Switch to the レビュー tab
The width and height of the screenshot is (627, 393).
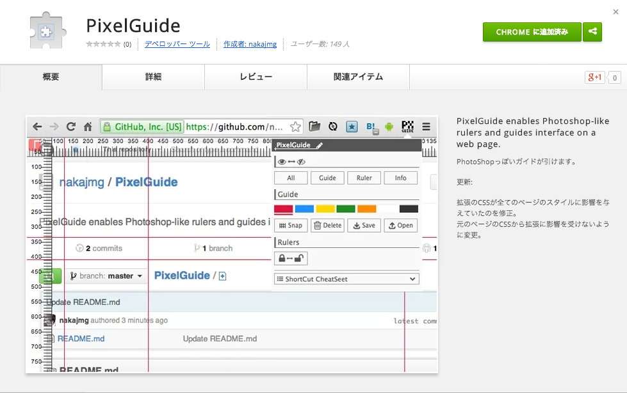256,77
